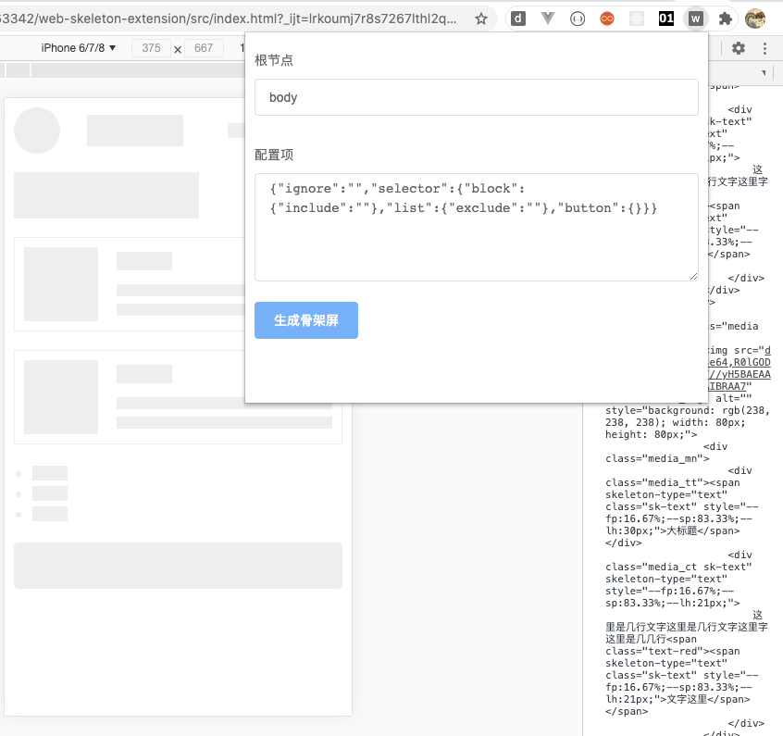Click the circular avatar skeleton placeholder

tap(37, 131)
